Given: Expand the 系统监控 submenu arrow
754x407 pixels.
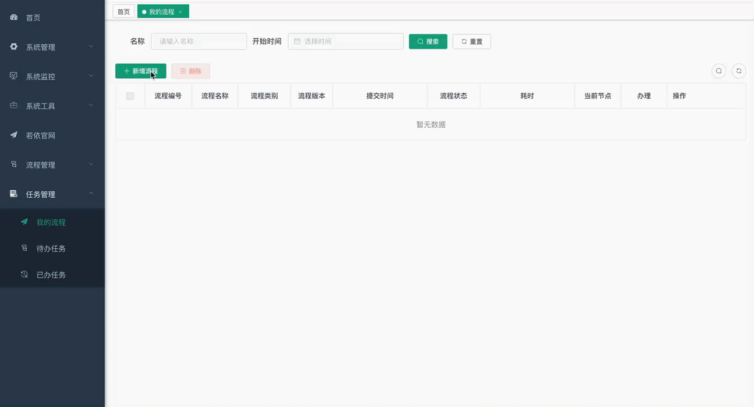Looking at the screenshot, I should [x=91, y=76].
